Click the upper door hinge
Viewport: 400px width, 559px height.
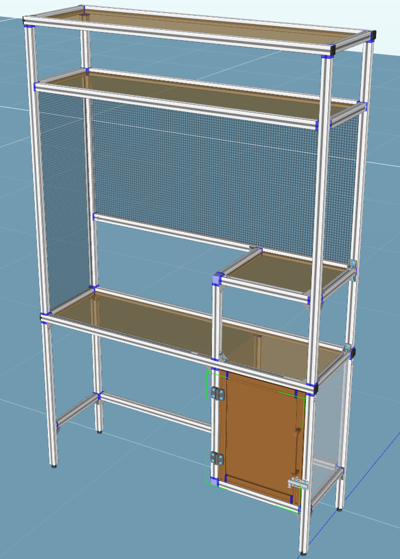tap(218, 393)
